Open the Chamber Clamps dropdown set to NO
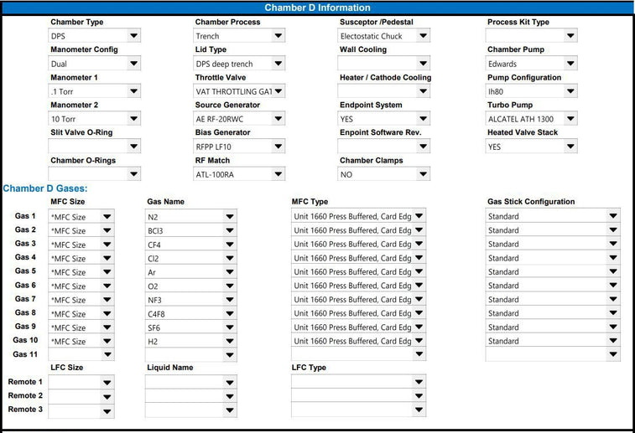Viewport: 635px width, 433px height. click(384, 174)
